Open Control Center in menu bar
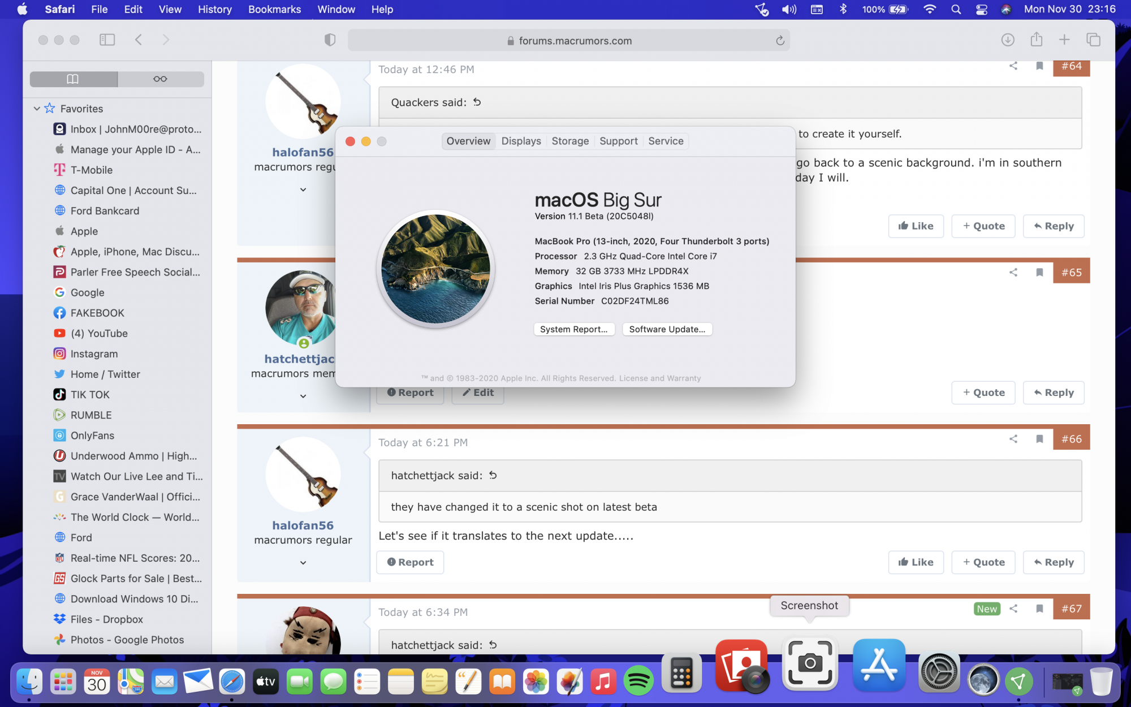The height and width of the screenshot is (707, 1131). pos(981,10)
